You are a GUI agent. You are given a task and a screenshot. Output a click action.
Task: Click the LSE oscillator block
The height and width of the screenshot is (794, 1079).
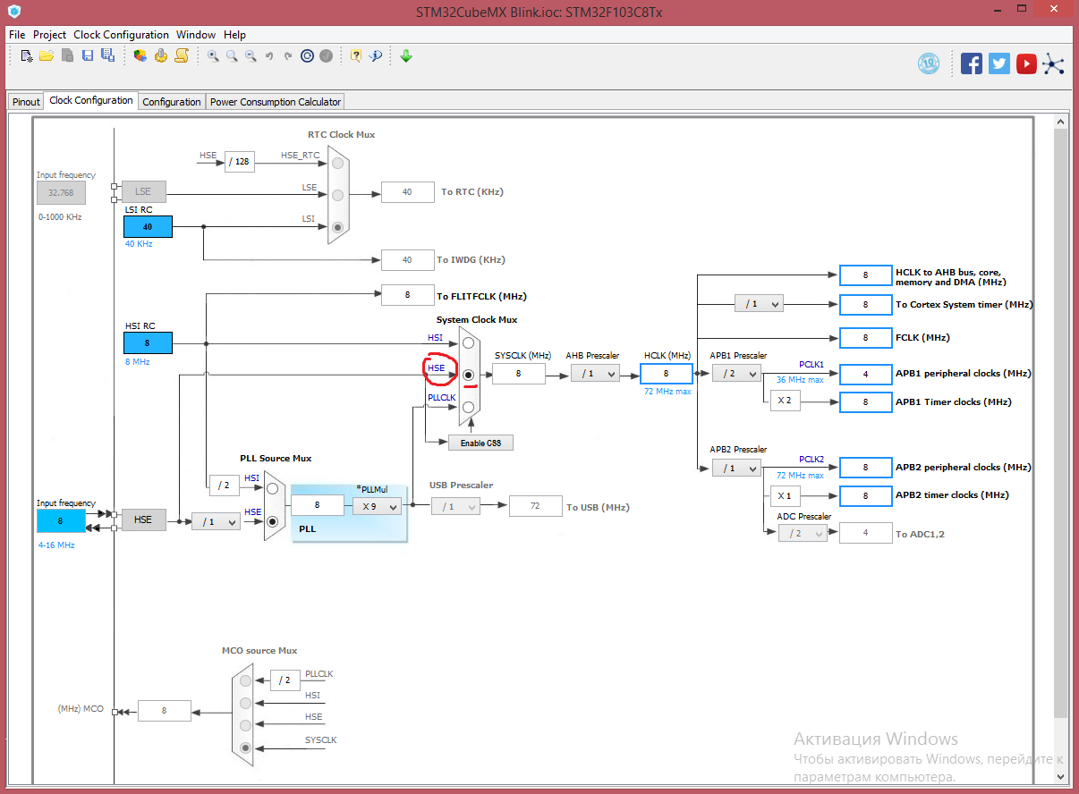click(x=143, y=191)
